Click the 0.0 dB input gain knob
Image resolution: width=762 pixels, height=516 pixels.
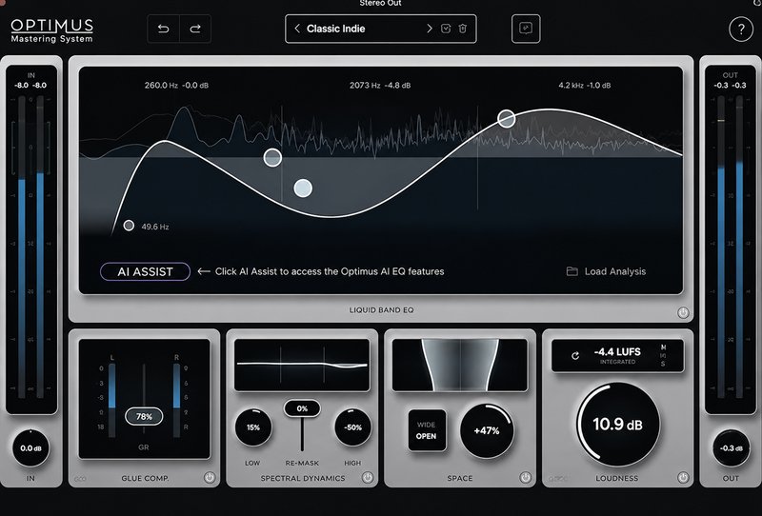[30, 448]
